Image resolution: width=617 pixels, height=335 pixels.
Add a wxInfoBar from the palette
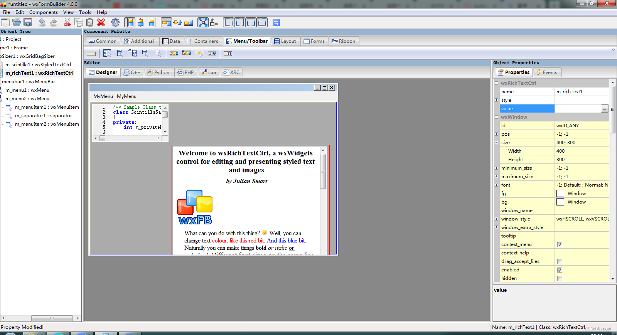click(228, 54)
